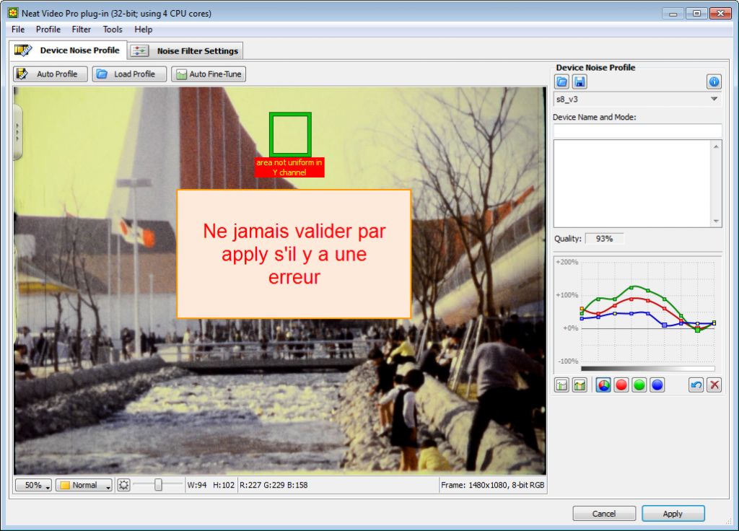739x531 pixels.
Task: Open the Filter menu
Action: (81, 29)
